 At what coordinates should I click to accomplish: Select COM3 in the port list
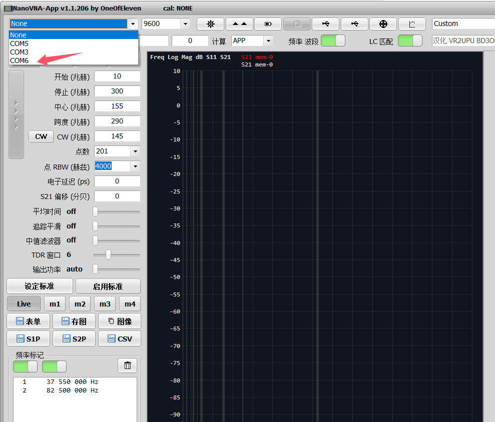point(74,52)
